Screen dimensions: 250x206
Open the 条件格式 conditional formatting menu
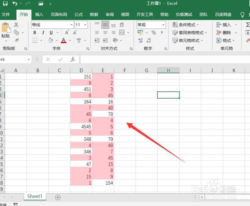tap(186, 25)
